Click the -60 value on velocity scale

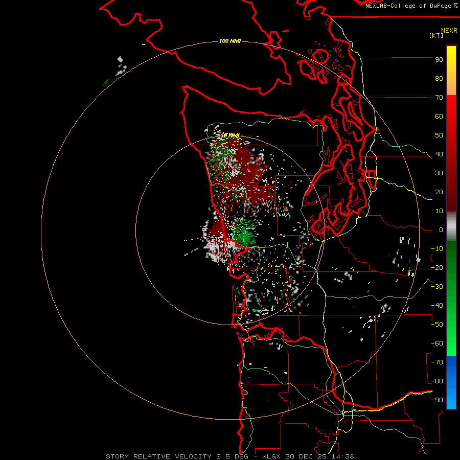coord(437,343)
